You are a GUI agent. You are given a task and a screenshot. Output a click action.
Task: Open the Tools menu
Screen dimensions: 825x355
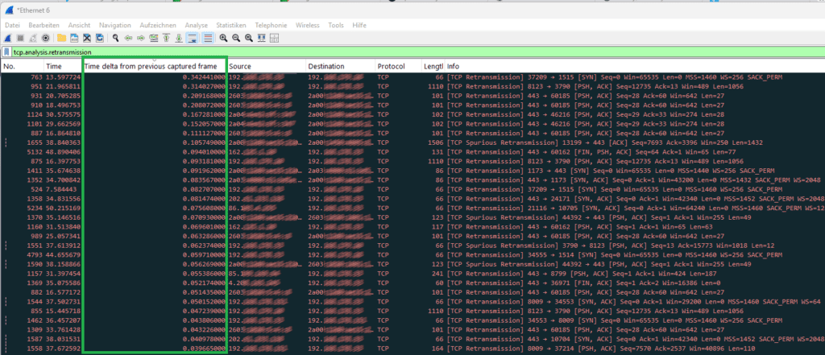336,25
